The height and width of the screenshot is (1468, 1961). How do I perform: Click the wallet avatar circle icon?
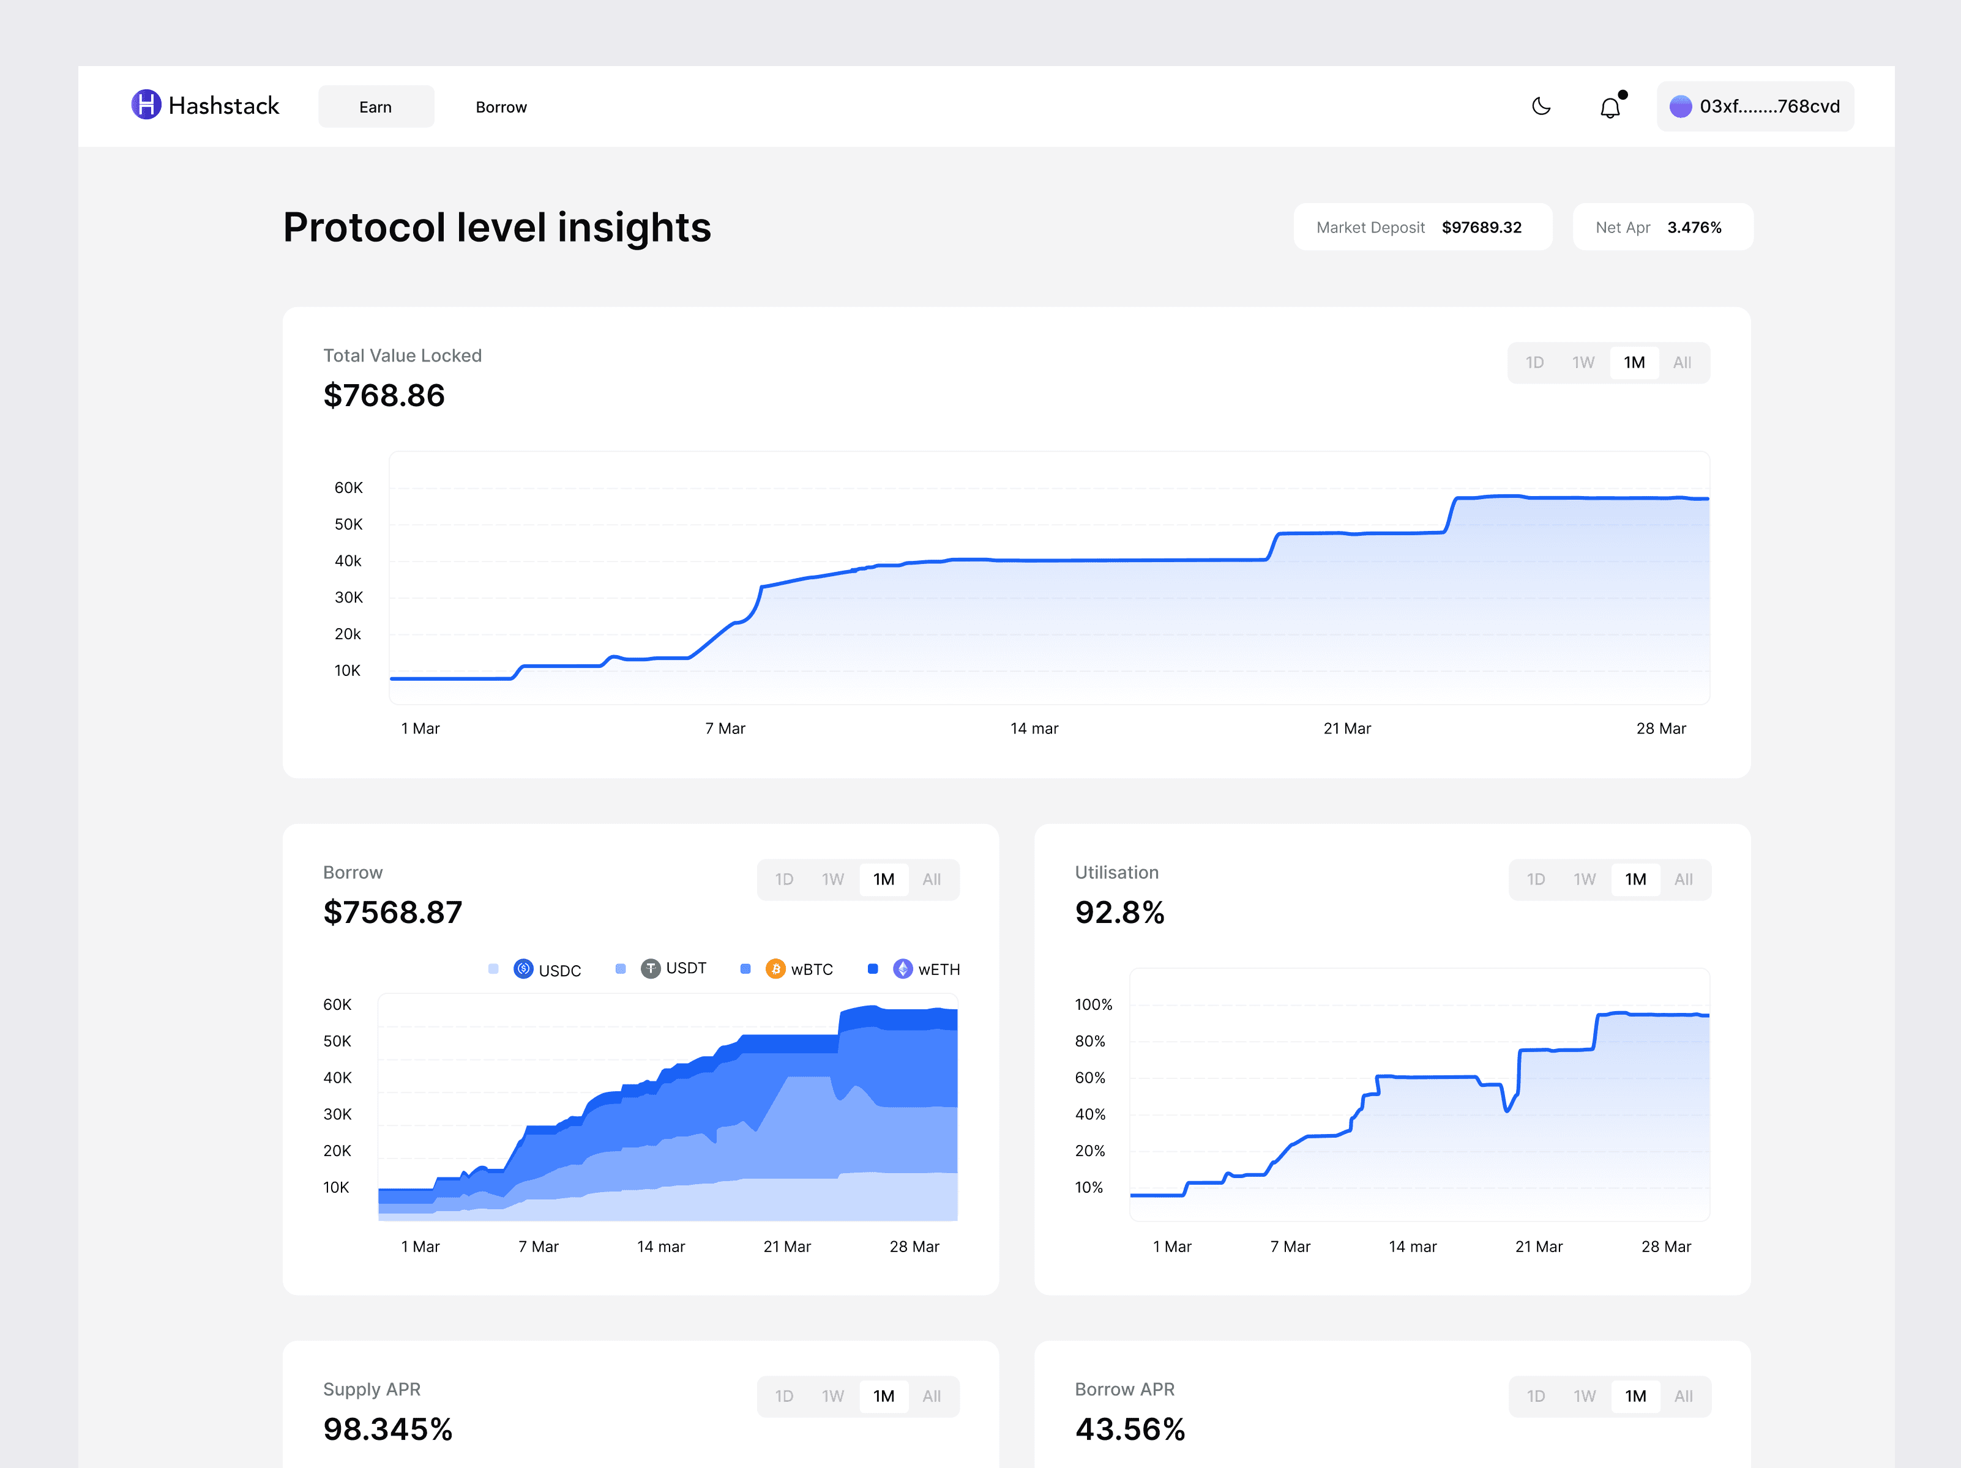[1680, 106]
